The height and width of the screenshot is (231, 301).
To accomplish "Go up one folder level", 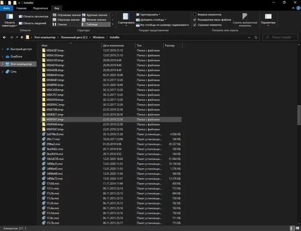I will point(22,37).
